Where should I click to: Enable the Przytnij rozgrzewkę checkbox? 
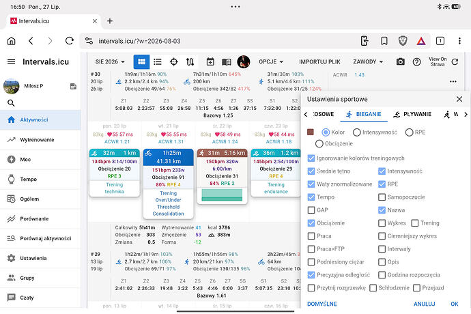(x=311, y=288)
